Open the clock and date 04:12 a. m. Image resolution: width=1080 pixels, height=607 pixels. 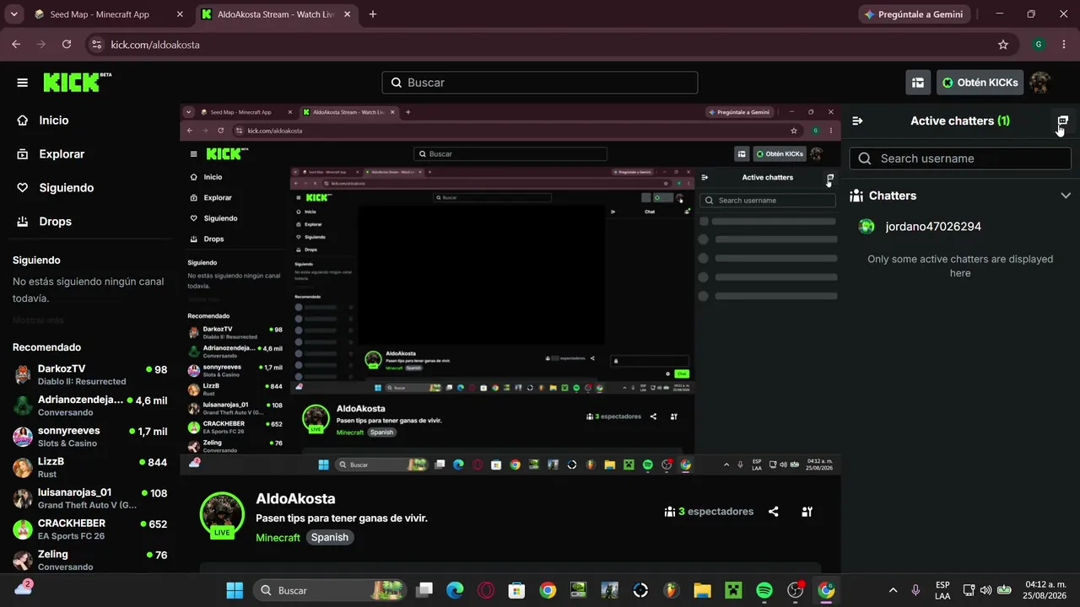click(1045, 590)
